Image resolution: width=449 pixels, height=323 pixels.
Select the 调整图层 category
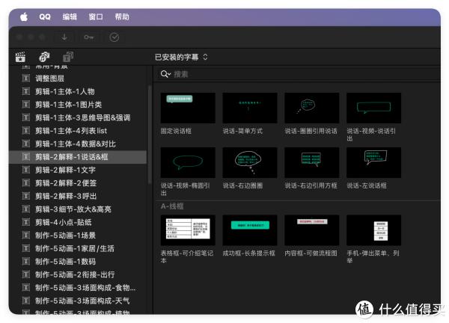click(78, 79)
